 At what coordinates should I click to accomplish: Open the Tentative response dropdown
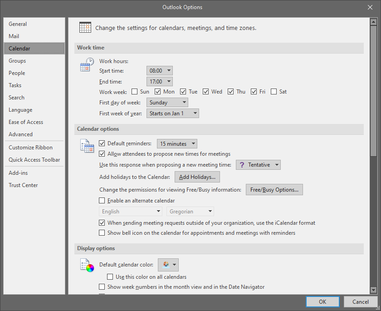coord(258,165)
